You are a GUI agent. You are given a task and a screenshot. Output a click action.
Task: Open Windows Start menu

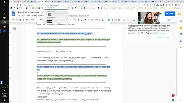pos(5,2)
